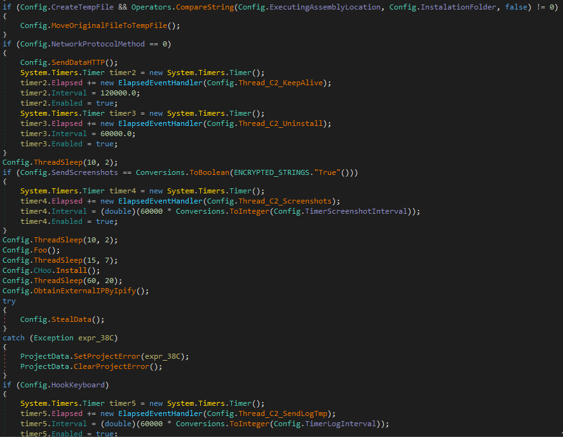Viewport: 563px width, 437px height.
Task: Open the Thread_C2_Uninstall handler reference
Action: point(281,123)
